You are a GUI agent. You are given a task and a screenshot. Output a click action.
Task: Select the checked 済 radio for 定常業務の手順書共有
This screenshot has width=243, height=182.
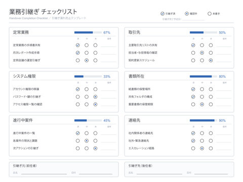(77, 45)
